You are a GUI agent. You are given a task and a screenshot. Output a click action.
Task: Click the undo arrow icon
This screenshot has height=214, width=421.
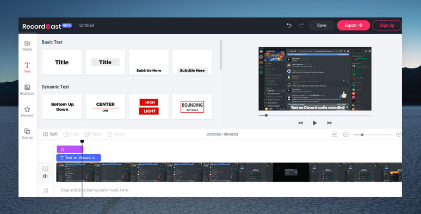(289, 25)
